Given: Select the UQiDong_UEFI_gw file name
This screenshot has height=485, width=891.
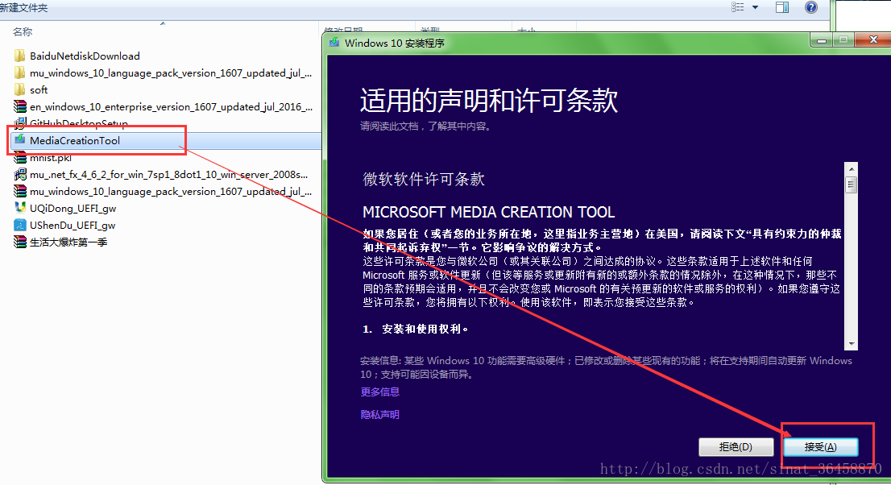Looking at the screenshot, I should [73, 208].
